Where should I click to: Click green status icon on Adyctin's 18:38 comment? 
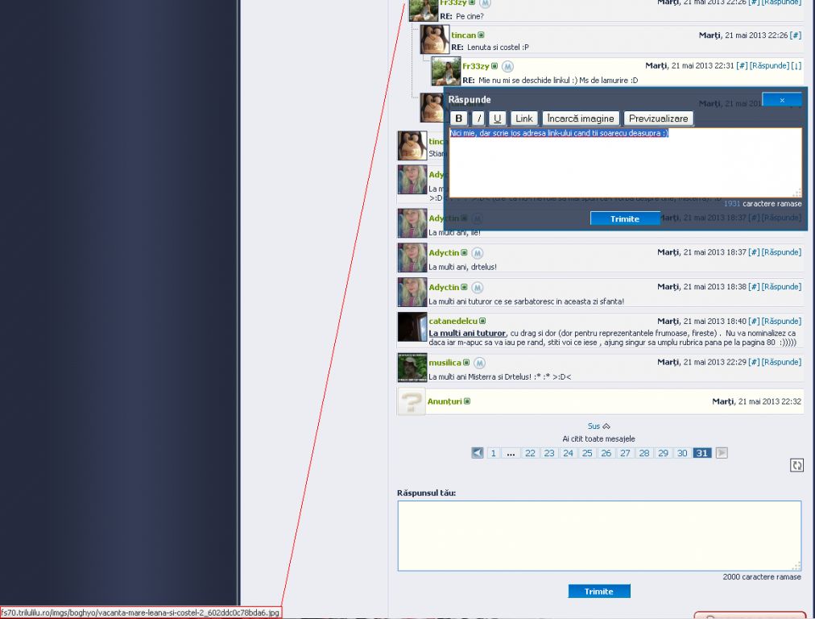click(464, 287)
